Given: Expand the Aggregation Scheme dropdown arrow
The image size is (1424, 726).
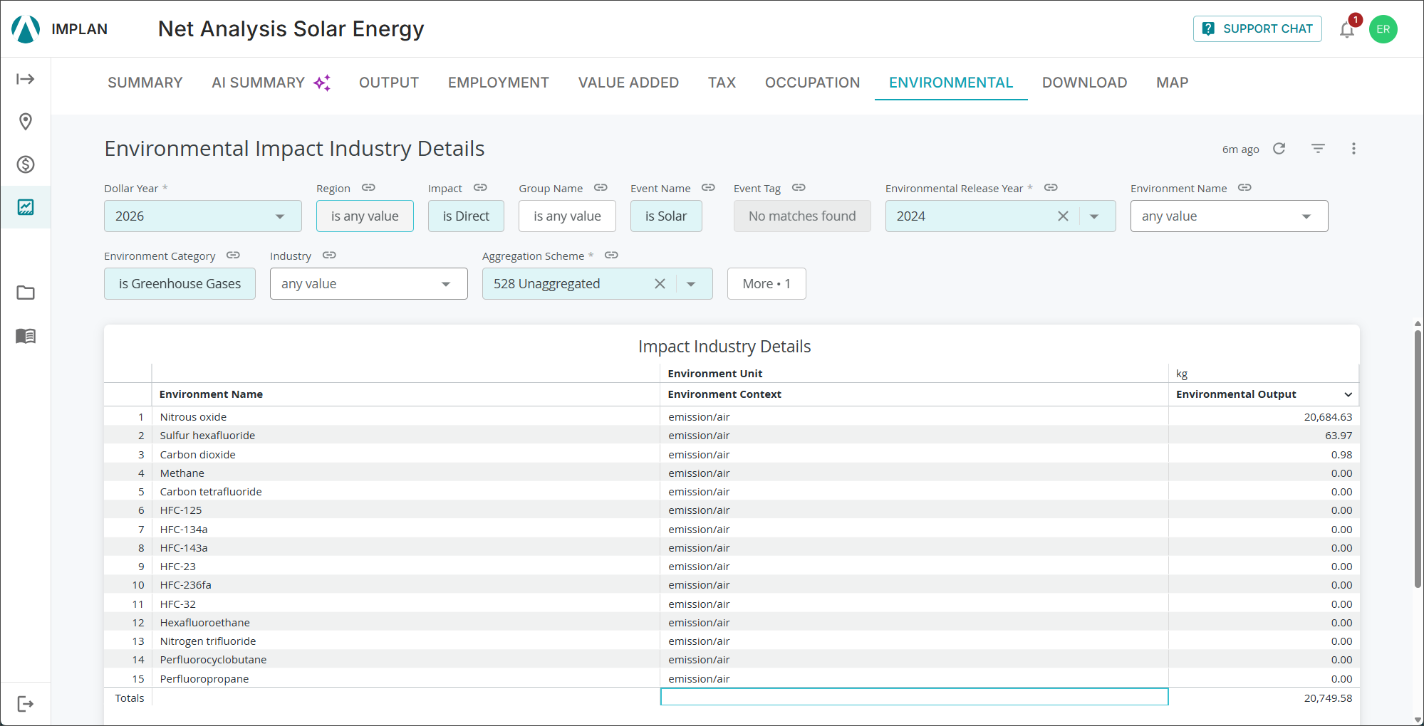Looking at the screenshot, I should (x=691, y=284).
